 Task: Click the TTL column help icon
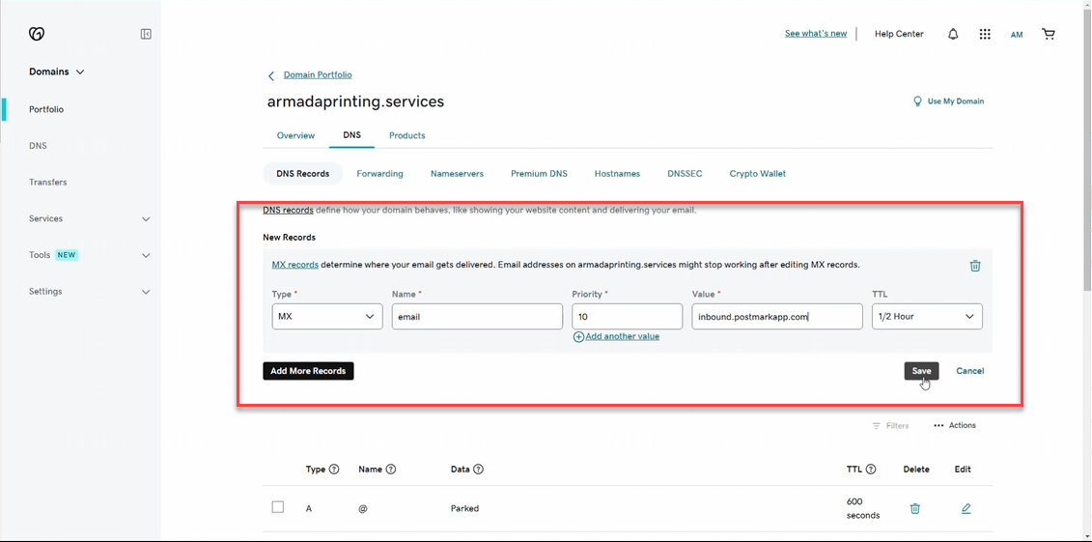click(x=871, y=470)
